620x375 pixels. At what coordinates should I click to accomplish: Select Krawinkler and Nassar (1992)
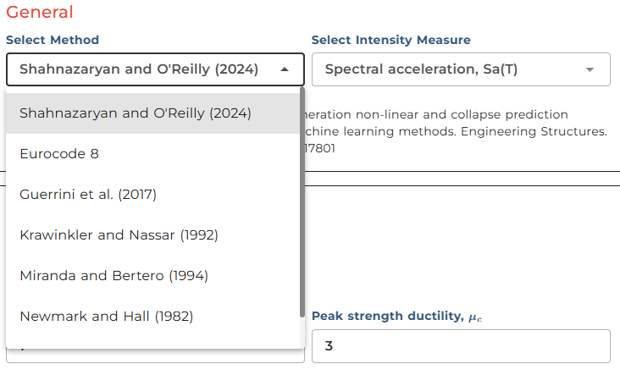click(x=119, y=234)
